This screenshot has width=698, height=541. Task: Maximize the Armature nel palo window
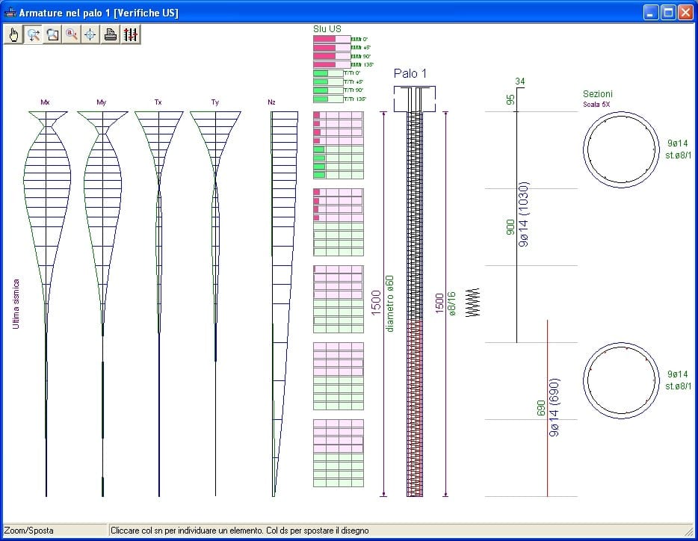[x=667, y=12]
